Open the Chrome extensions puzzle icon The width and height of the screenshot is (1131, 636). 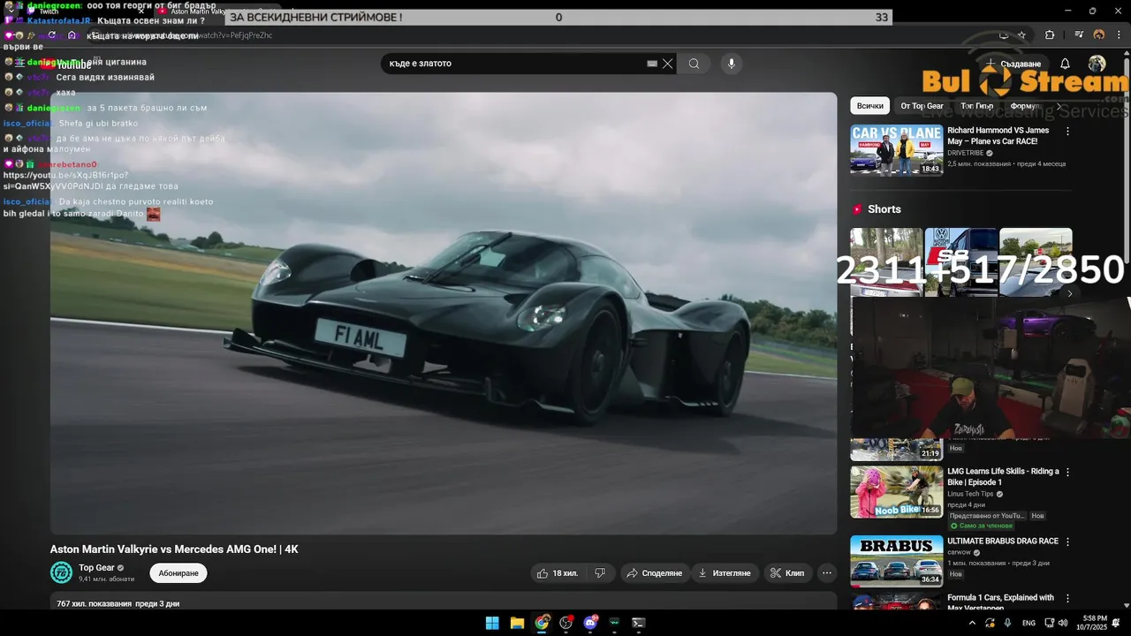1050,35
